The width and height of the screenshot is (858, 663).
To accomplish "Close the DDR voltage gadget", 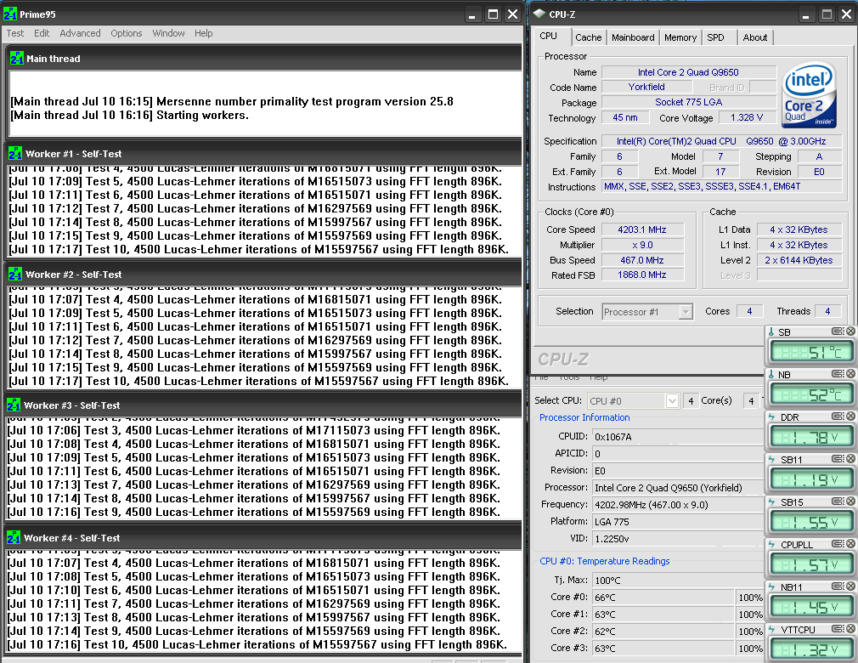I will tap(850, 416).
